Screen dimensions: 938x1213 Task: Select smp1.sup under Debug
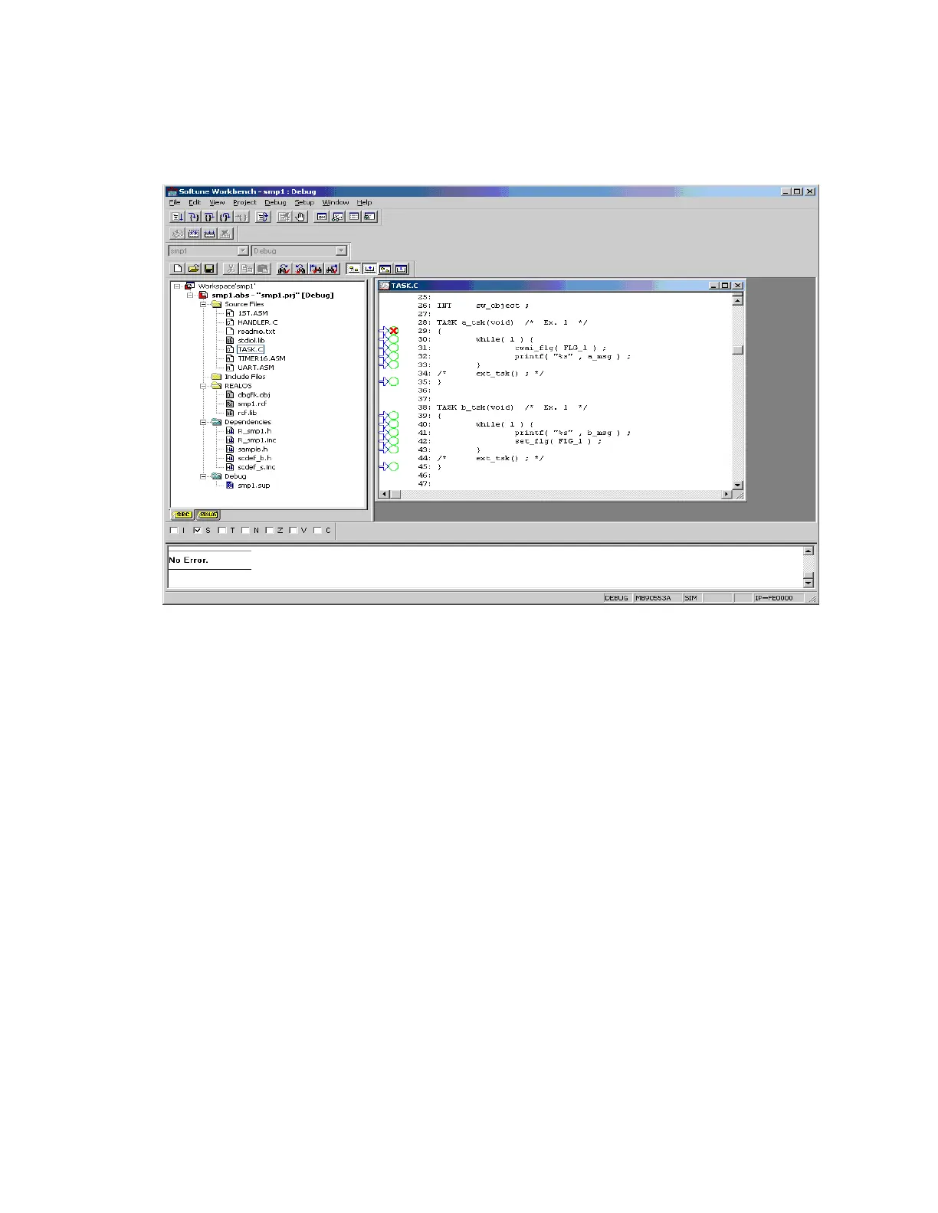tap(254, 486)
